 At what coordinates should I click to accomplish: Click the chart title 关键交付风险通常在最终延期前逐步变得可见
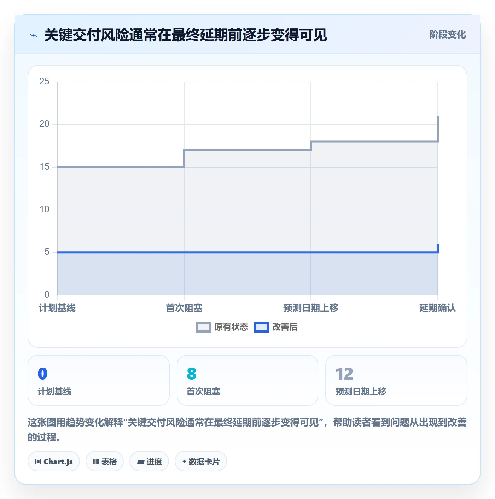186,35
